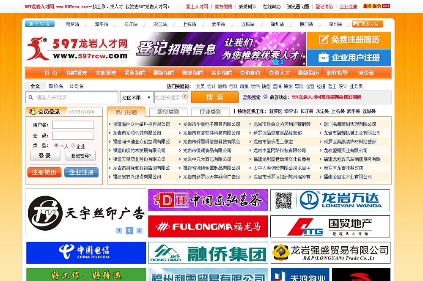Focus the 用户名 input field
This screenshot has width=423, height=281.
coord(73,125)
